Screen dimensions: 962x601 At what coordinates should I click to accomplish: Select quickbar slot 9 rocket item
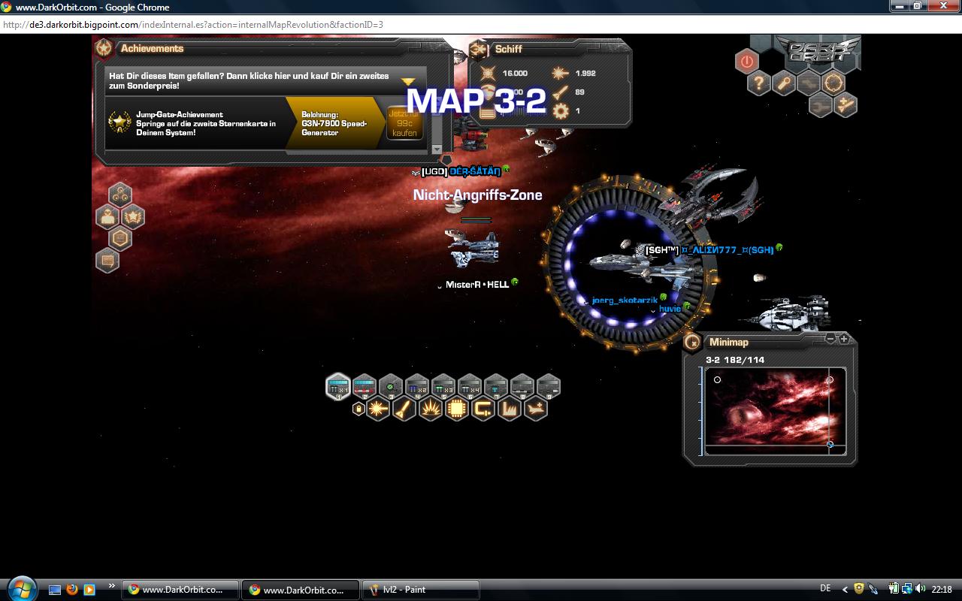point(549,386)
